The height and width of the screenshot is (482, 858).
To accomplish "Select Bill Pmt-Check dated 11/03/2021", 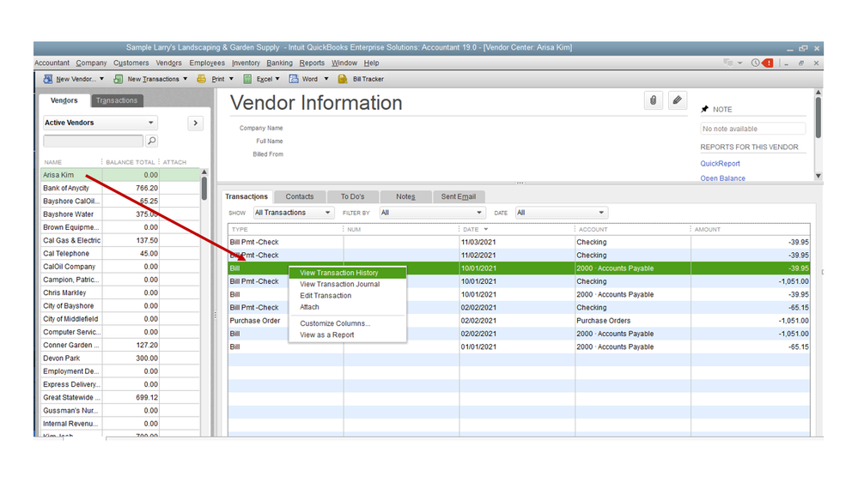I will click(x=519, y=242).
